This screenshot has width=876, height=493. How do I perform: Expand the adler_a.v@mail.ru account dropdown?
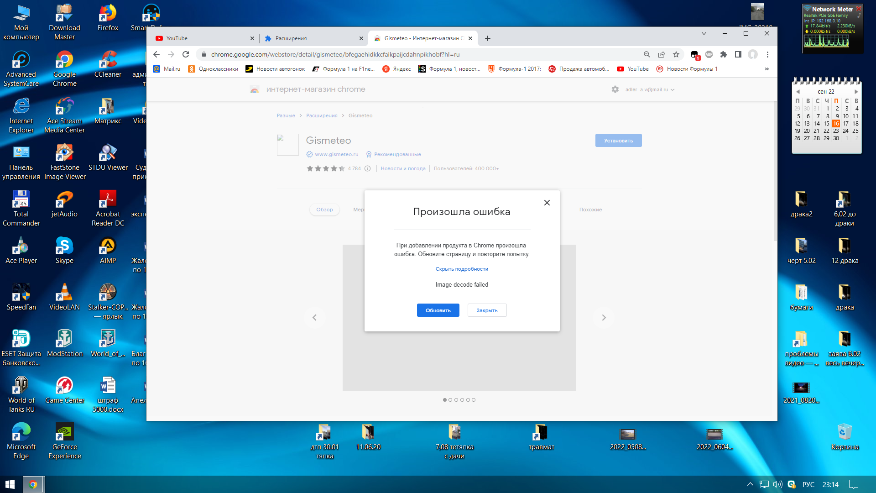coord(650,89)
